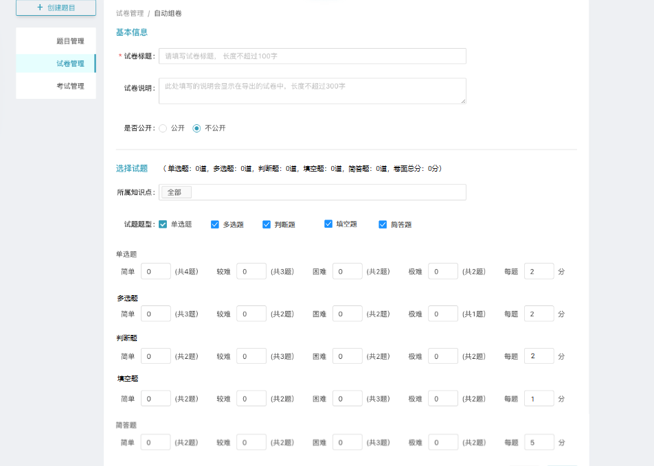This screenshot has width=654, height=466.
Task: Click 多选题 极难 count field
Action: [x=443, y=314]
